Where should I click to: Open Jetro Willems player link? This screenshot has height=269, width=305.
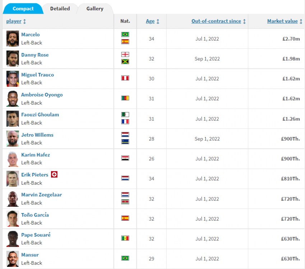point(37,135)
